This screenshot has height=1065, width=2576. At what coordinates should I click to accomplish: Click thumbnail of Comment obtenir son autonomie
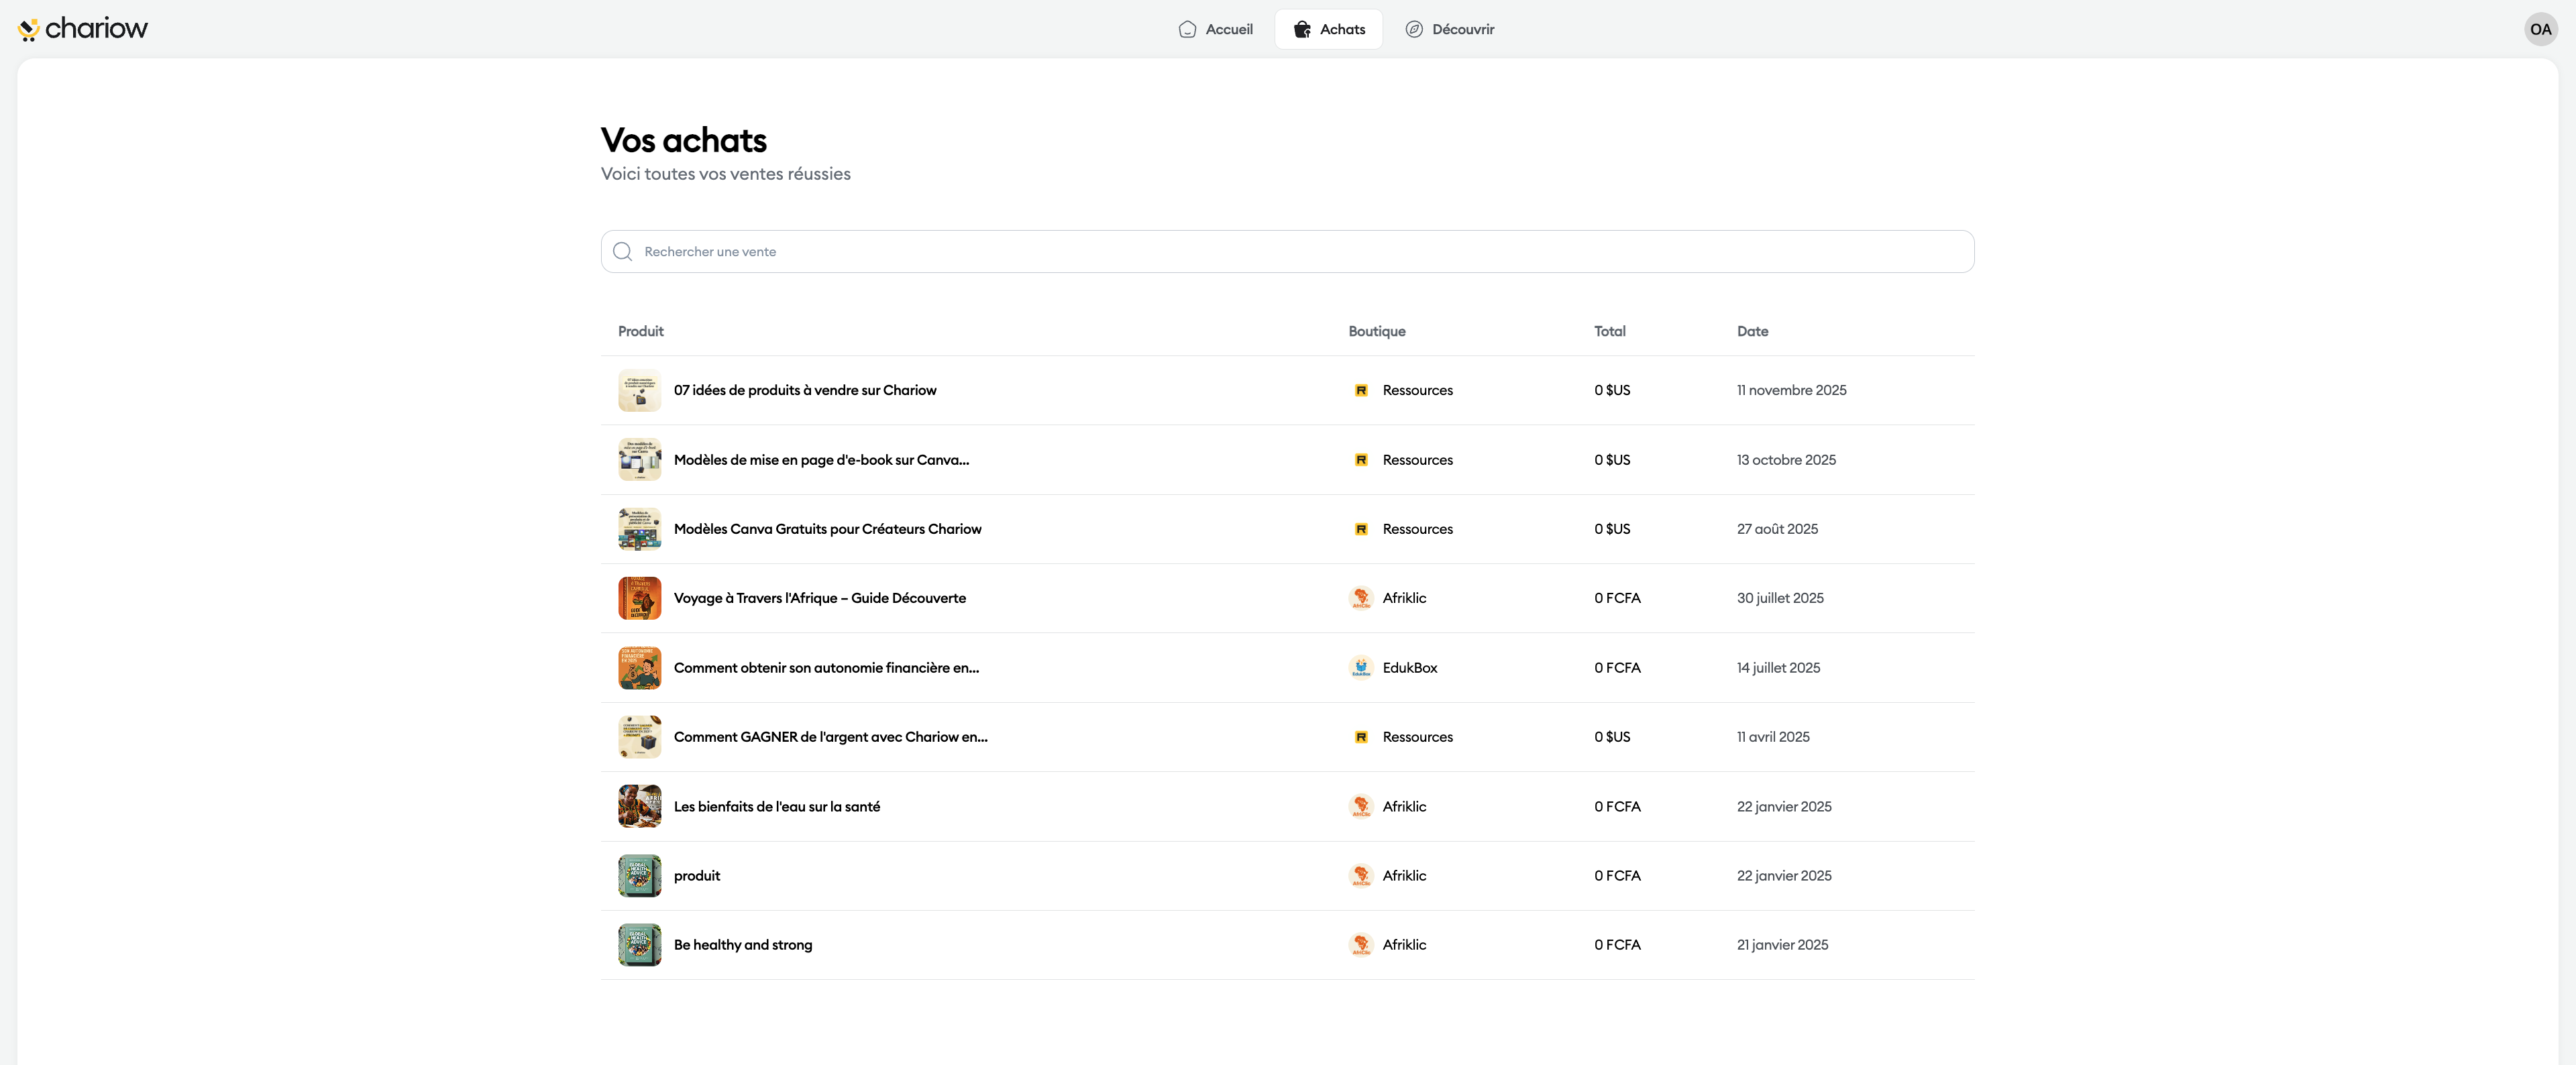[x=639, y=667]
